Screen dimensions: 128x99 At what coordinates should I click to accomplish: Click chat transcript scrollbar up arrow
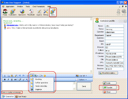point(91,19)
